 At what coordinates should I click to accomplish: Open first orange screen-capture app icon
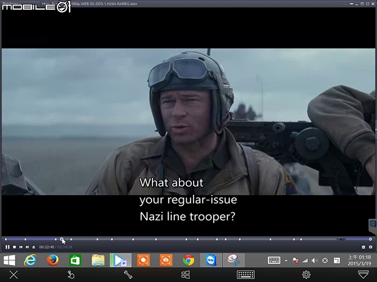[143, 260]
